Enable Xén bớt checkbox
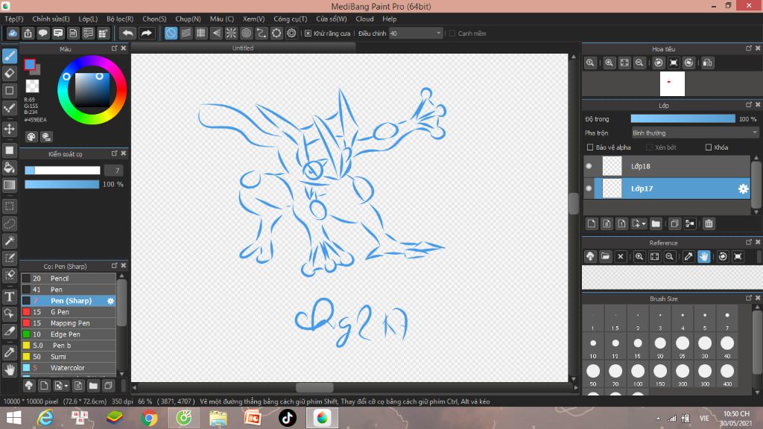 point(649,147)
